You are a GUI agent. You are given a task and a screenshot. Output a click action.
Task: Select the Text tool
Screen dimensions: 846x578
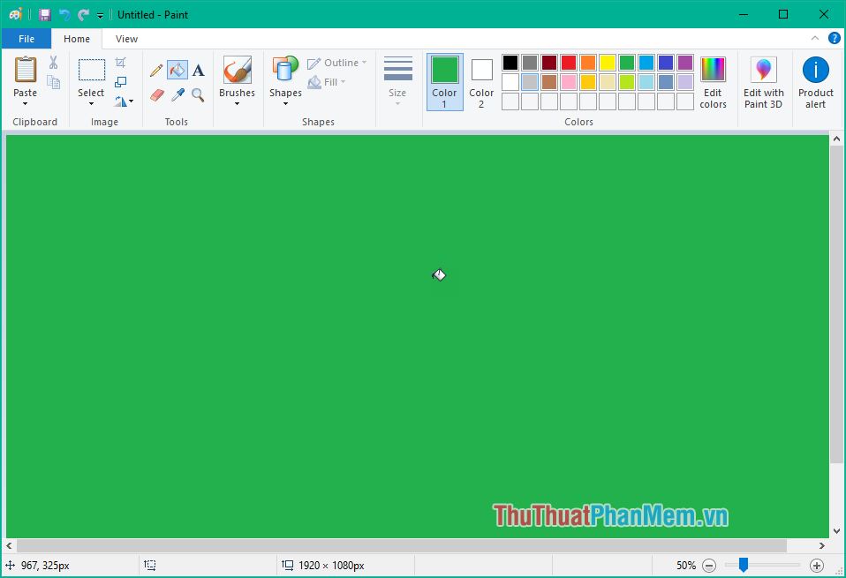198,70
